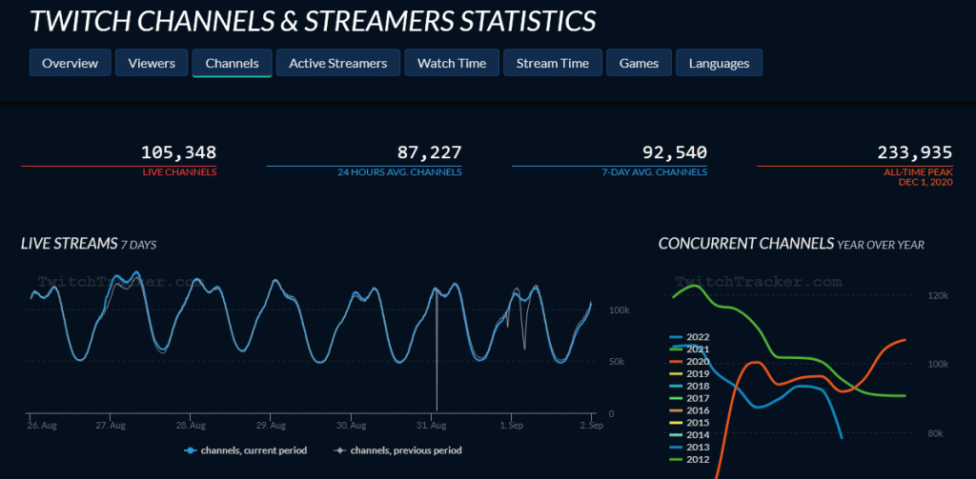Viewport: 976px width, 479px height.
Task: Click the DEC 1, 2020 peak date
Action: click(925, 182)
